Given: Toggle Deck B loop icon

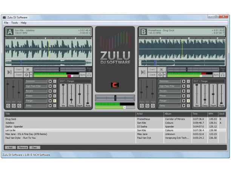Looking at the screenshot, I should coord(160,75).
